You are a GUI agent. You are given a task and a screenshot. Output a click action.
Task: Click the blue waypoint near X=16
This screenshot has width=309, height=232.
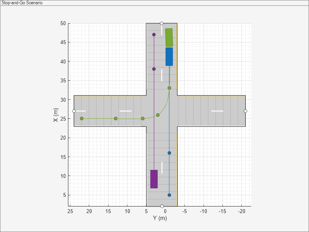[x=169, y=152]
